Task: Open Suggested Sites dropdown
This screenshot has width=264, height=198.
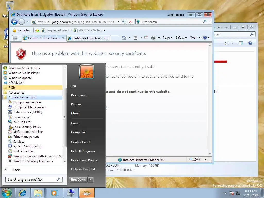Action: [70, 30]
